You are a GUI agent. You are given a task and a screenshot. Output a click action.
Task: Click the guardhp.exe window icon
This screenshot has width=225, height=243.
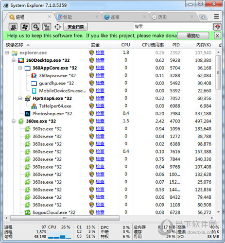(x=34, y=83)
